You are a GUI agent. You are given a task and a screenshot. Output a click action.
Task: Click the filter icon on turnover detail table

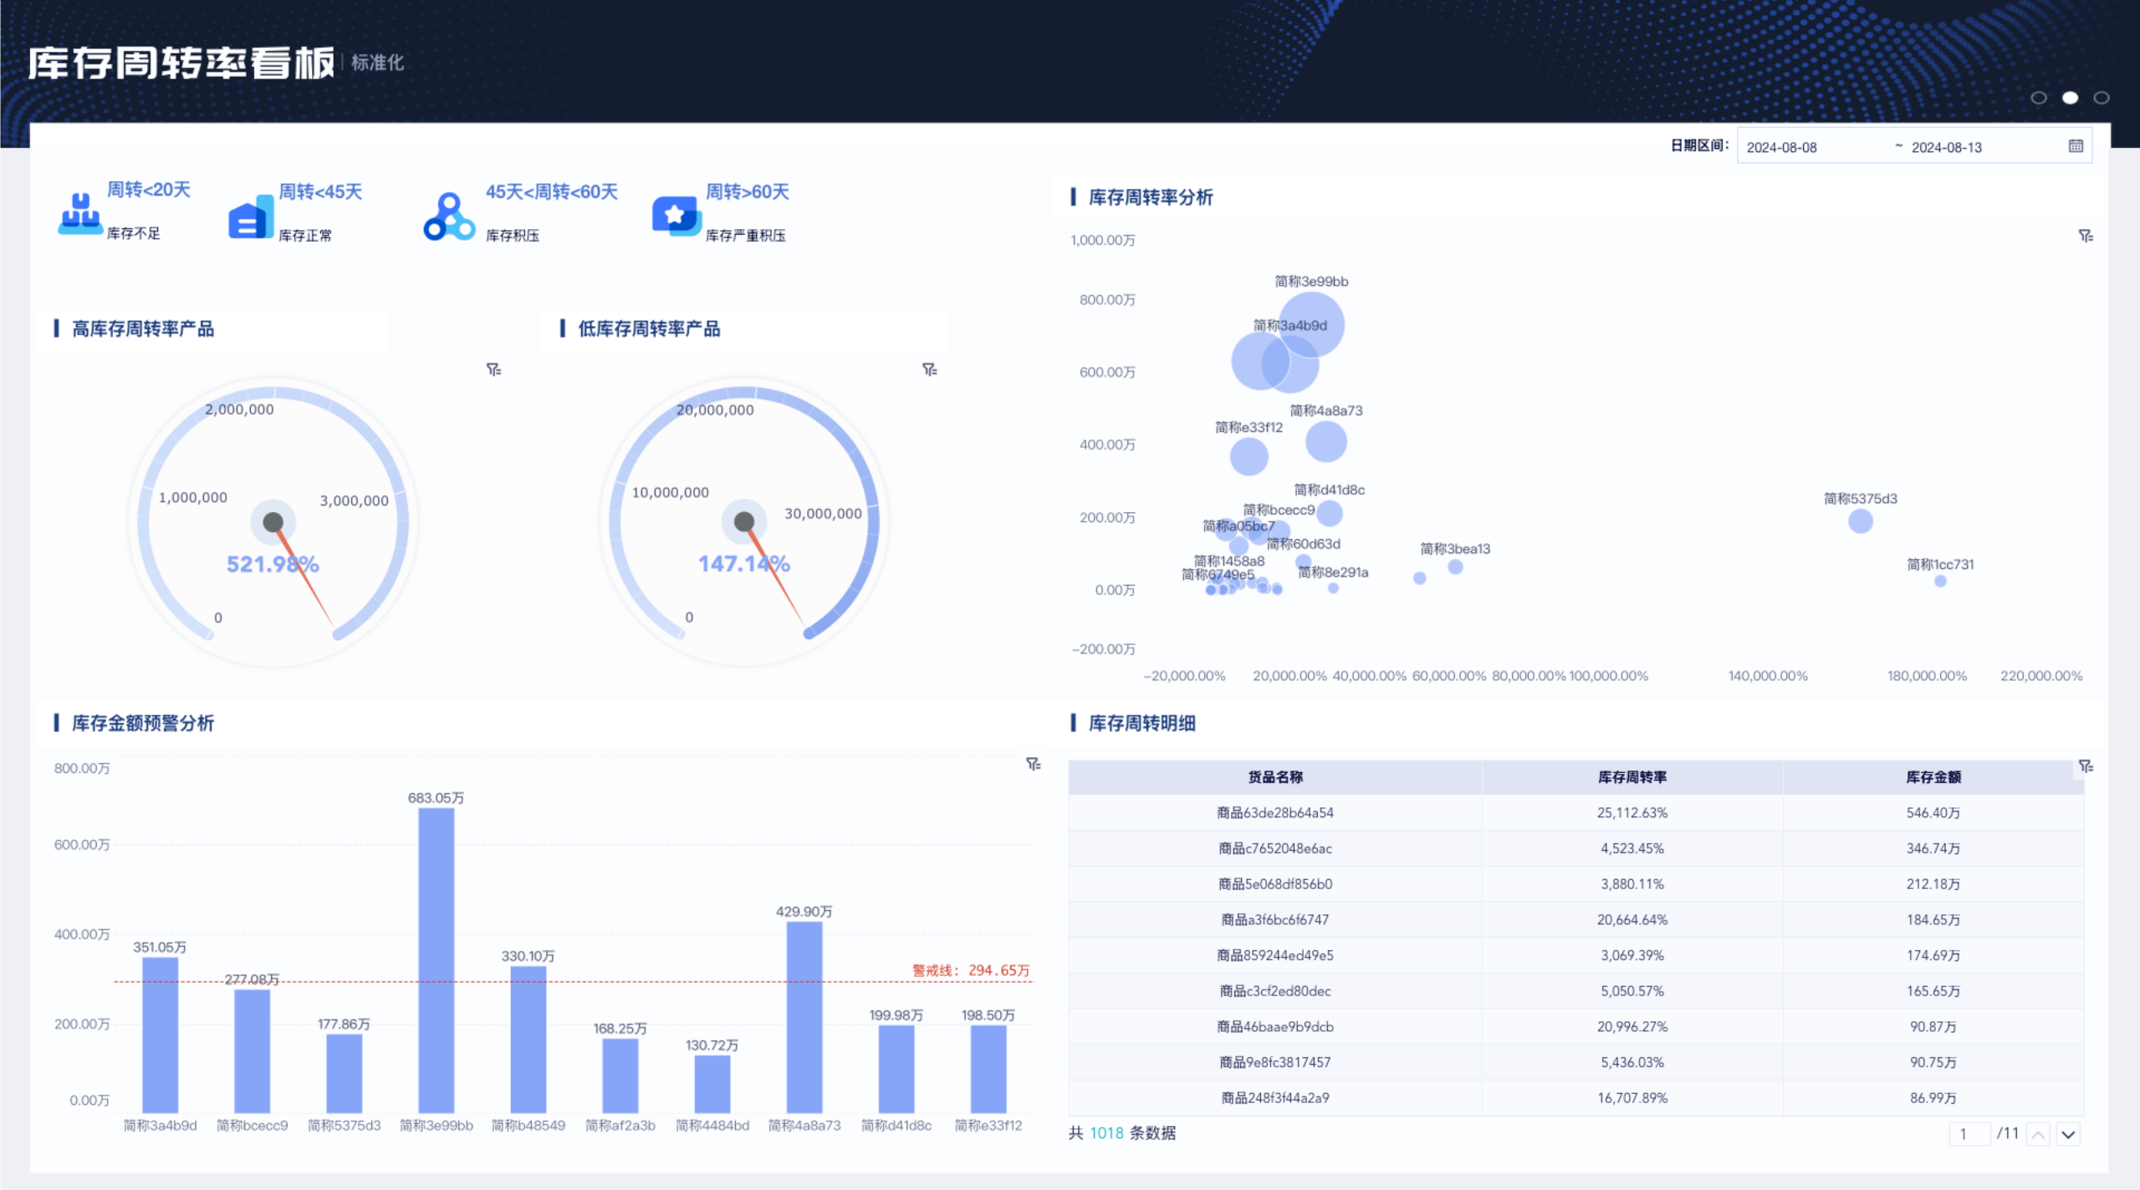coord(2086,766)
